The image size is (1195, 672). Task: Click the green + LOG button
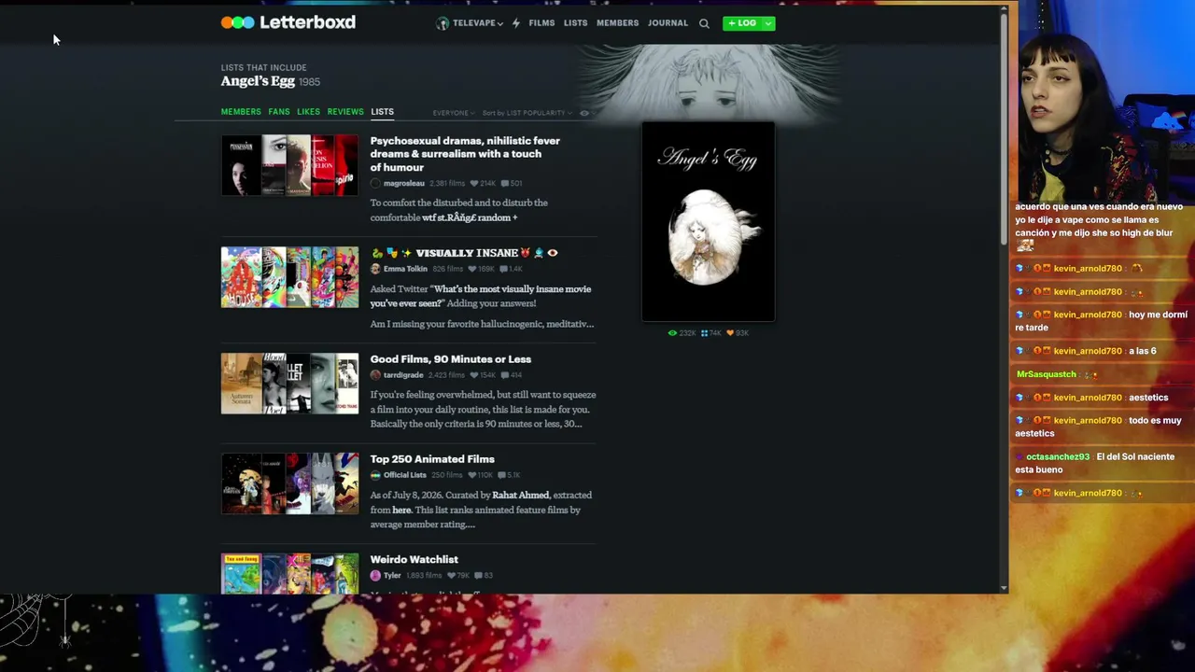(742, 23)
